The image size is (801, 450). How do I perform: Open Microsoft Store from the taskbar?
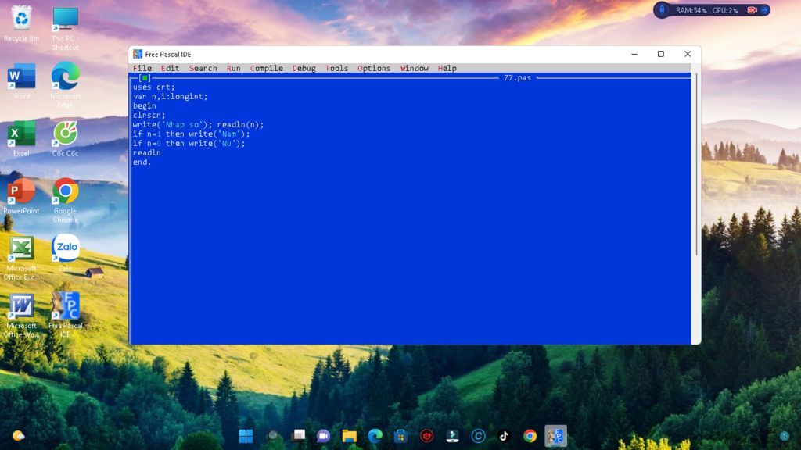click(400, 436)
